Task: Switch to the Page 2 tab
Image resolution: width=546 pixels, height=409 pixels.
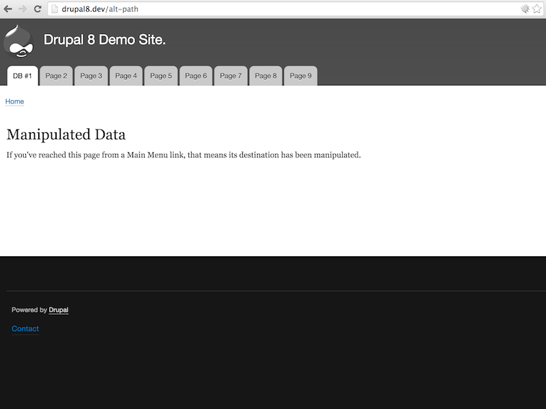Action: pos(57,76)
